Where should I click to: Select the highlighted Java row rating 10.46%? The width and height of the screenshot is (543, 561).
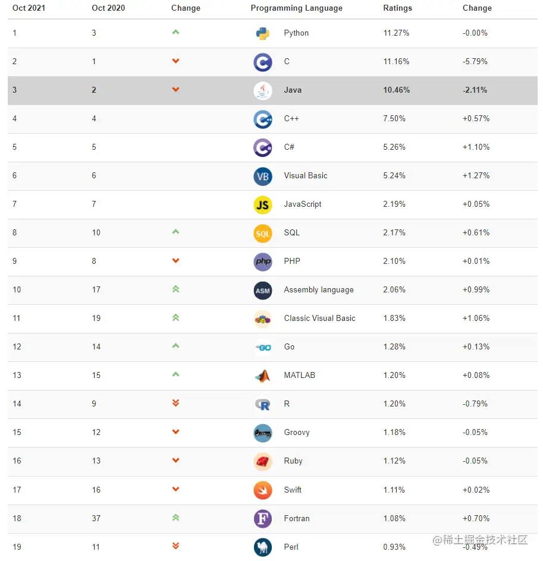[396, 90]
